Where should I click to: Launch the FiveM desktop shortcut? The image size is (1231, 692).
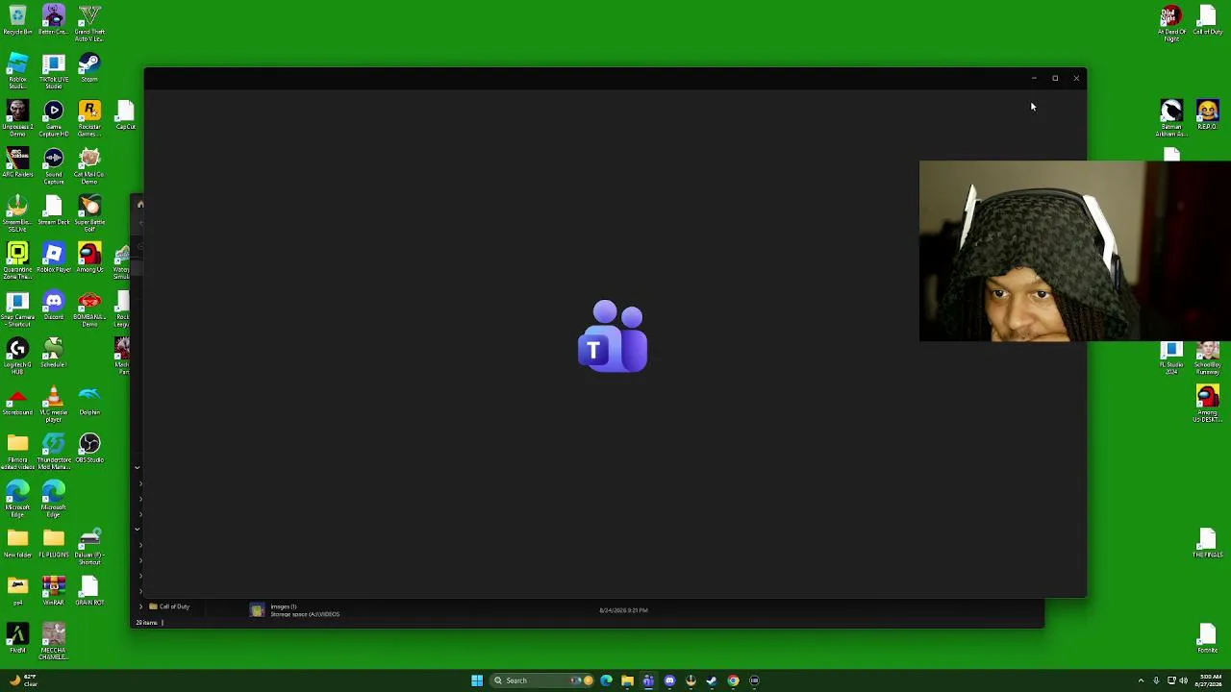(17, 637)
